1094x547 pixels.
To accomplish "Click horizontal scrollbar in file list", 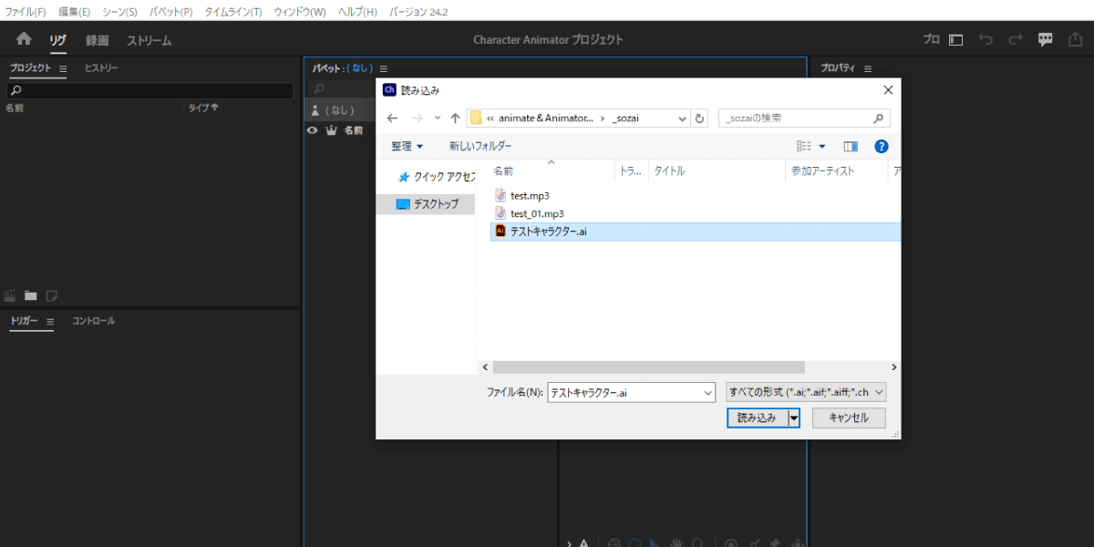I will point(649,366).
